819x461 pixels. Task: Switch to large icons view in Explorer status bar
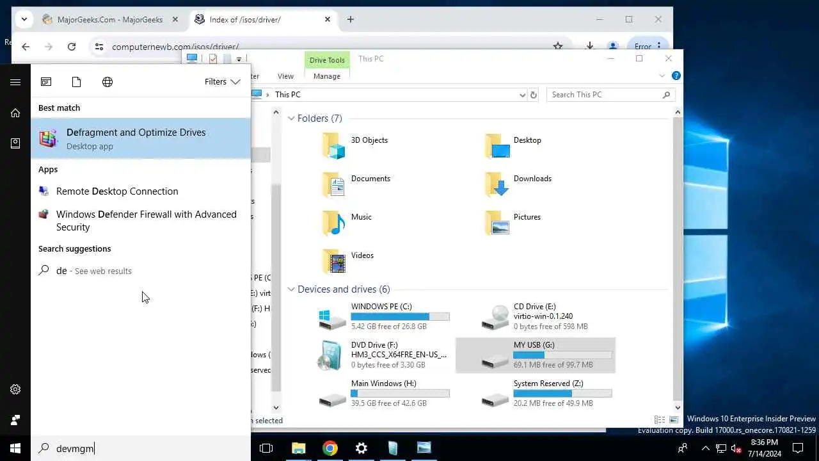click(674, 420)
